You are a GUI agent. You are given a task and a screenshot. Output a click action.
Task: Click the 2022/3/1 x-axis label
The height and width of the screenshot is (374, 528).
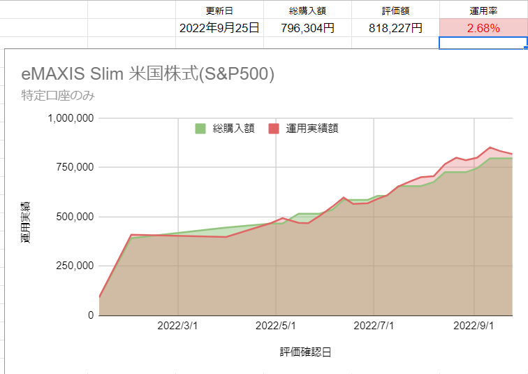pyautogui.click(x=177, y=326)
